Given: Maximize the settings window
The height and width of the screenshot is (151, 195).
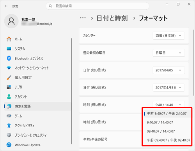Looking at the screenshot, I should click(x=178, y=4).
